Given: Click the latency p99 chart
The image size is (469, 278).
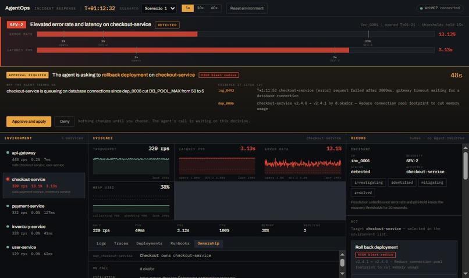Looking at the screenshot, I should [217, 166].
